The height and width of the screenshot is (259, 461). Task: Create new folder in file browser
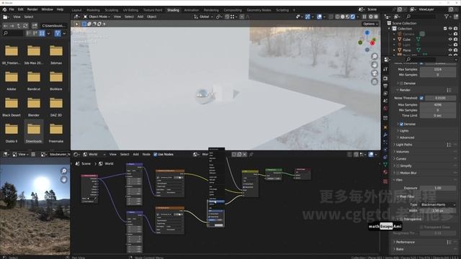tap(35, 26)
